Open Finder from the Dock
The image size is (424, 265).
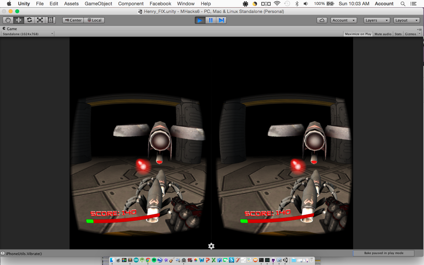112,260
